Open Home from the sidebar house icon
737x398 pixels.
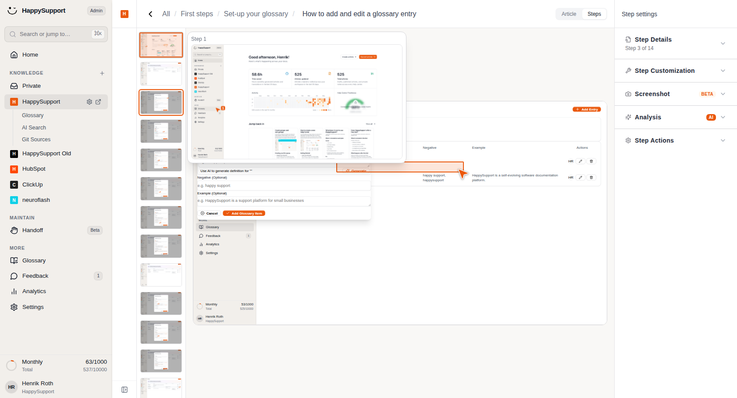[14, 55]
